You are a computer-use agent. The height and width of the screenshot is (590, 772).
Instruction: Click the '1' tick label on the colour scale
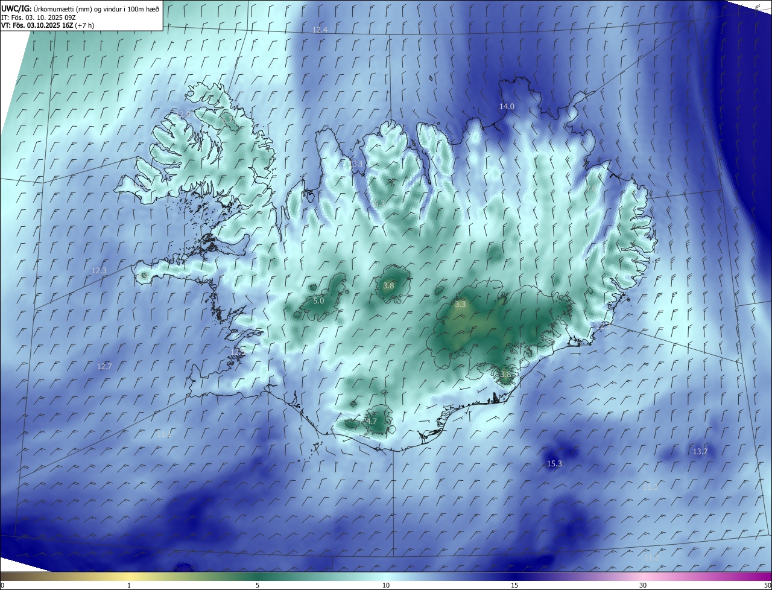pos(129,586)
